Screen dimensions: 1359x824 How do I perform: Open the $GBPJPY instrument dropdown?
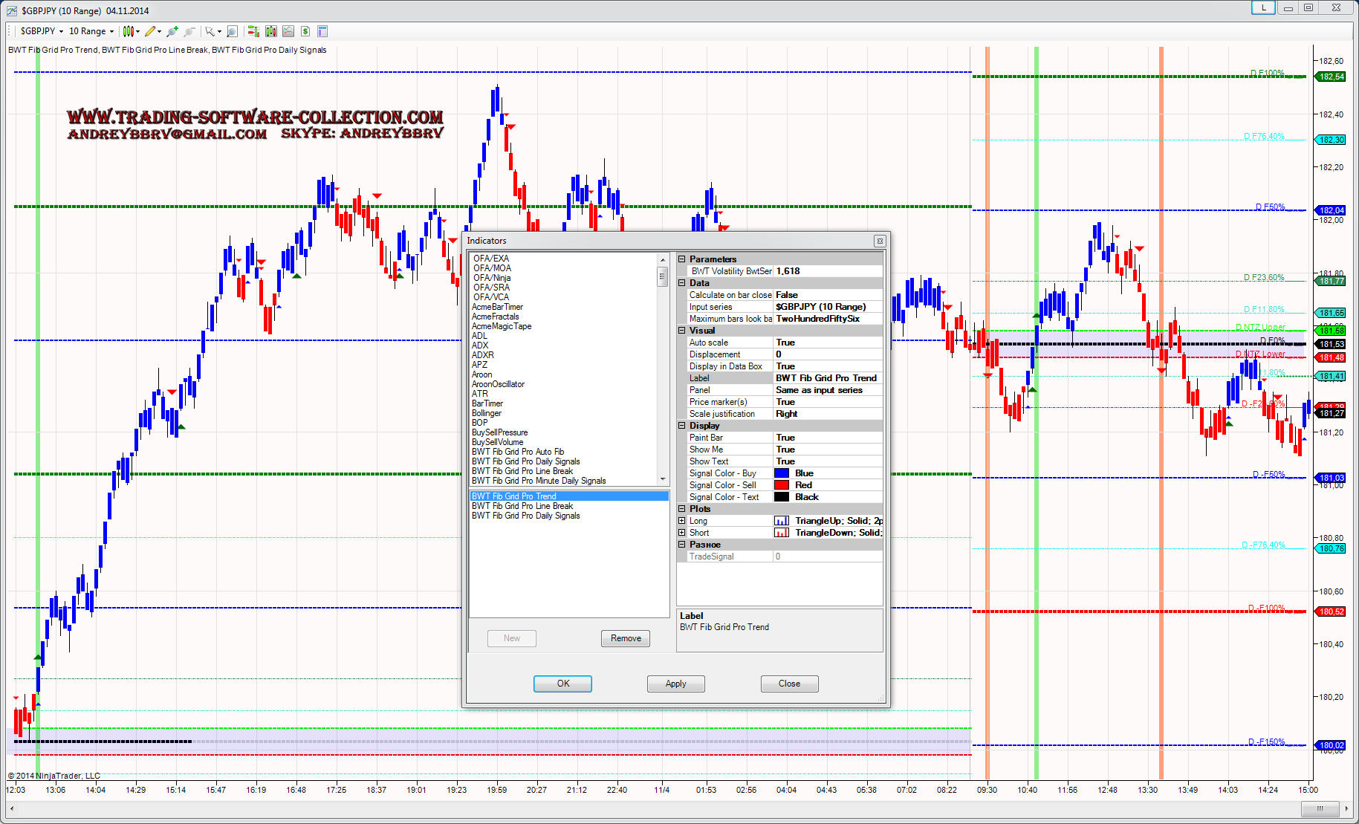click(42, 31)
